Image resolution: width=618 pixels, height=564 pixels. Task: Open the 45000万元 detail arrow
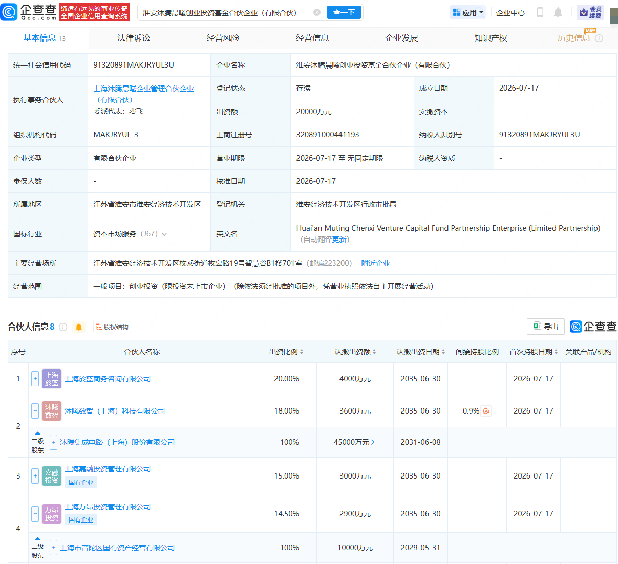click(373, 442)
